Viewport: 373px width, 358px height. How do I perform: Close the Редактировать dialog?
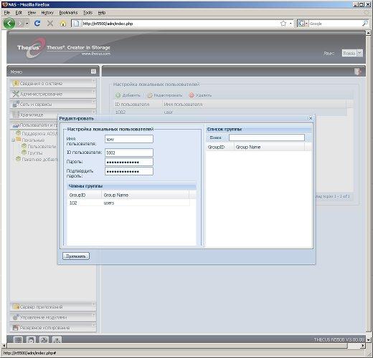311,118
